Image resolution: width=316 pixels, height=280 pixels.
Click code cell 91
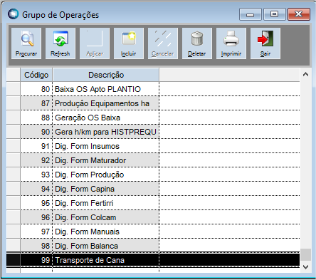[x=36, y=146]
